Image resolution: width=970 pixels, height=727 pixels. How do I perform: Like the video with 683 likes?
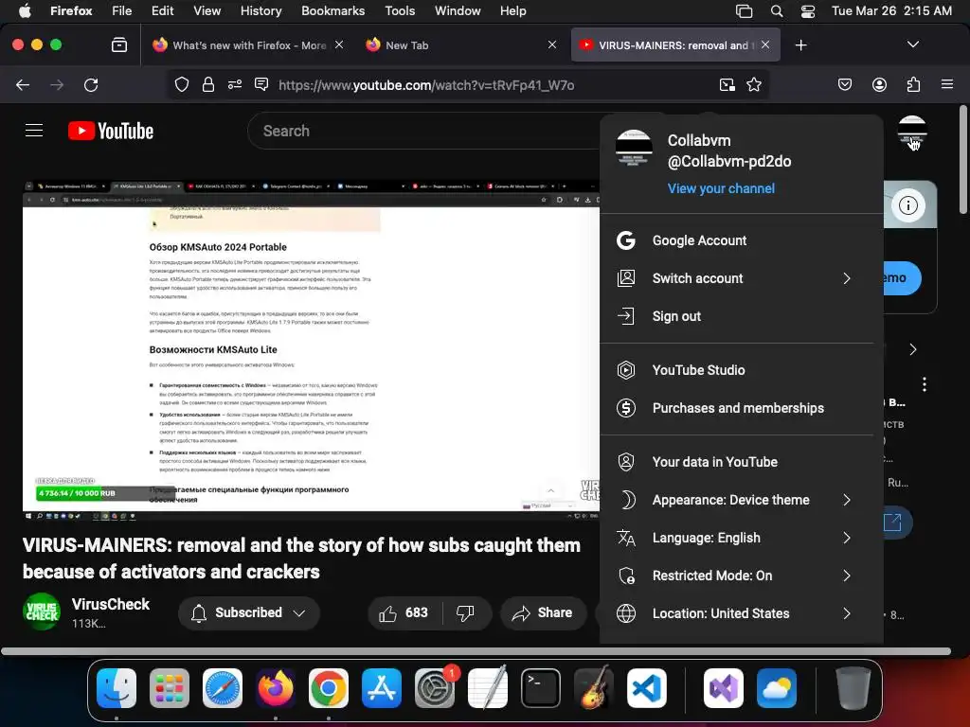pyautogui.click(x=404, y=612)
